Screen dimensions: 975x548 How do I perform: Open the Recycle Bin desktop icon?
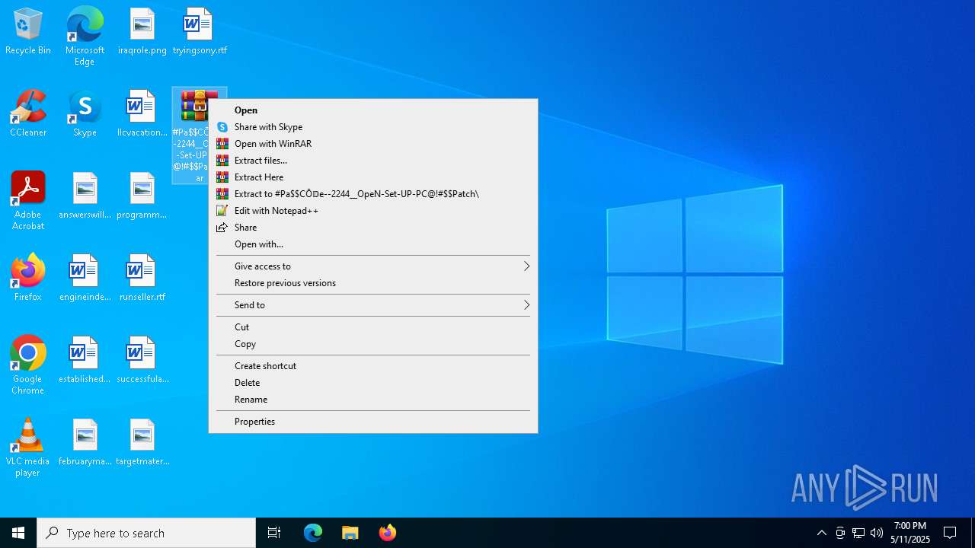point(28,32)
